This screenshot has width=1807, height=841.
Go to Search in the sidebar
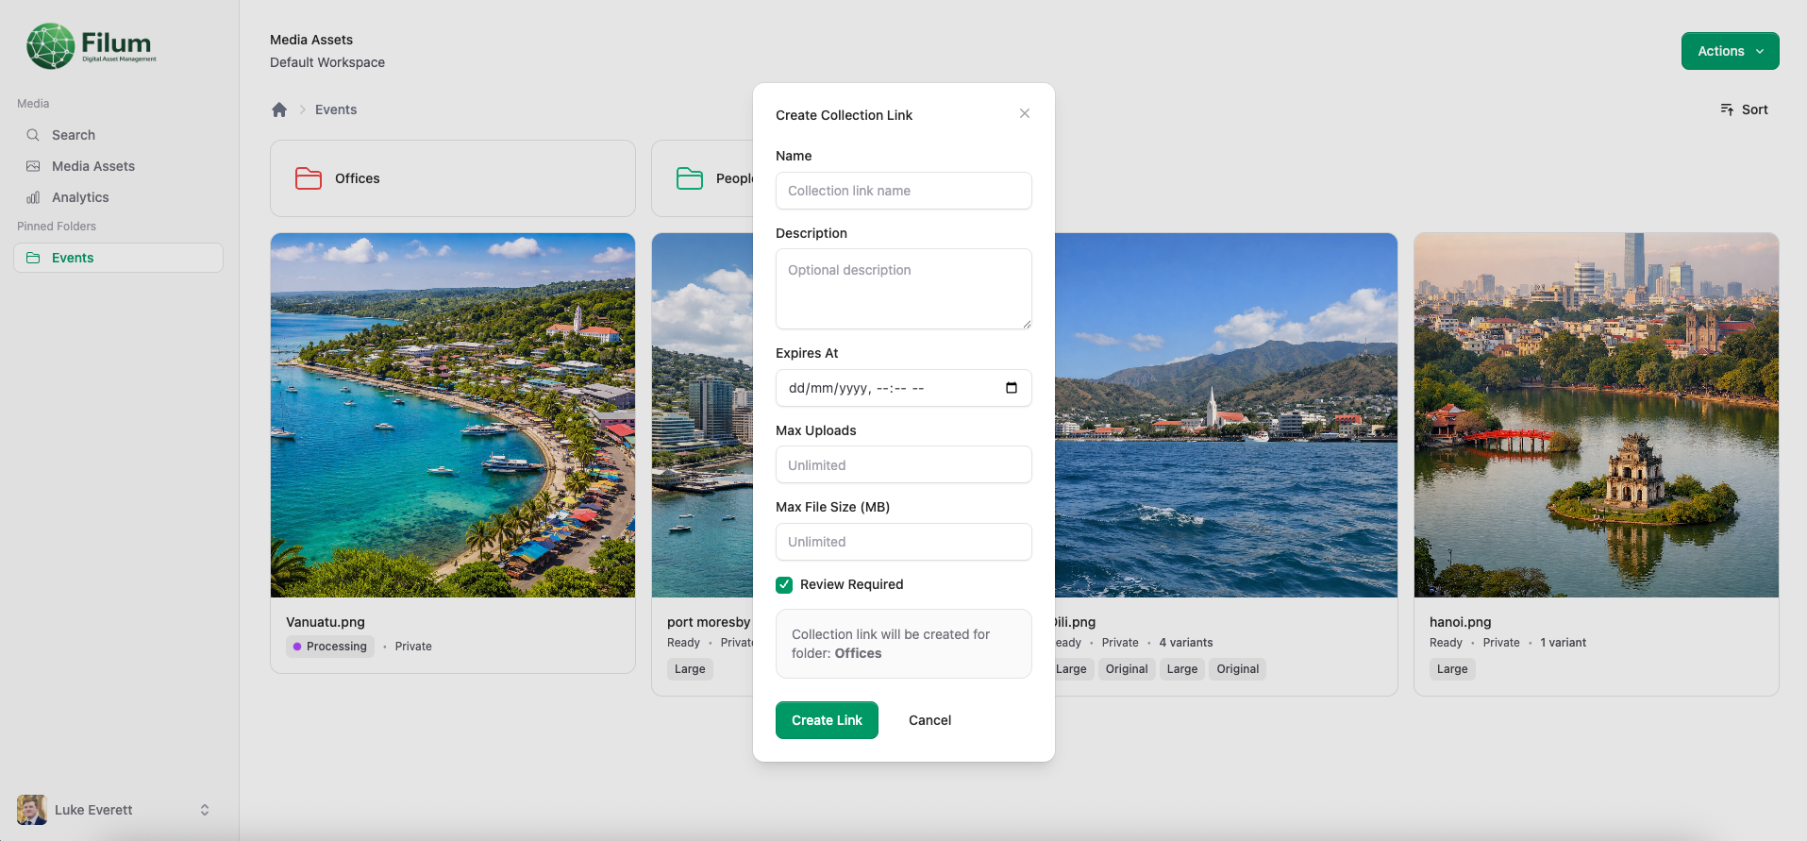74,135
